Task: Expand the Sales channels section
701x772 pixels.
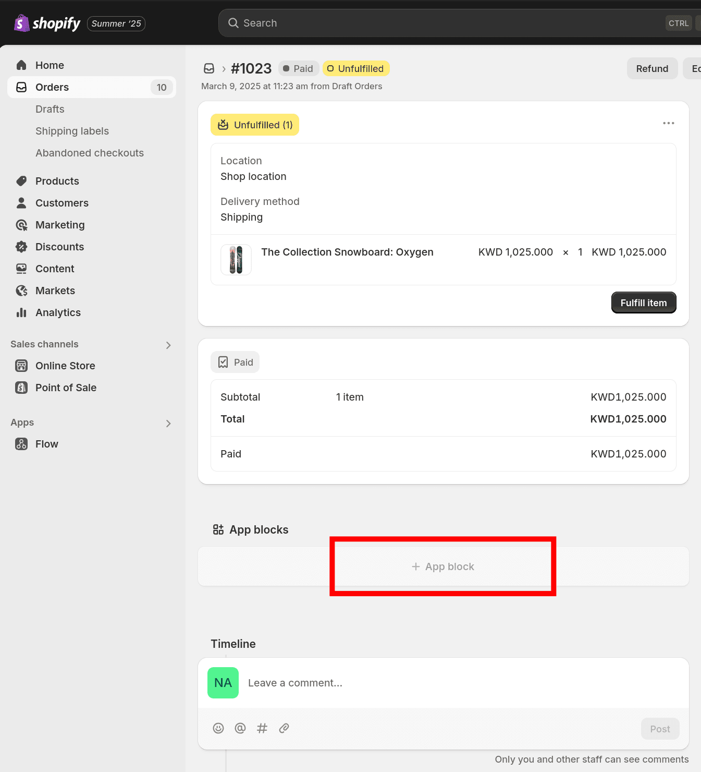Action: tap(168, 345)
